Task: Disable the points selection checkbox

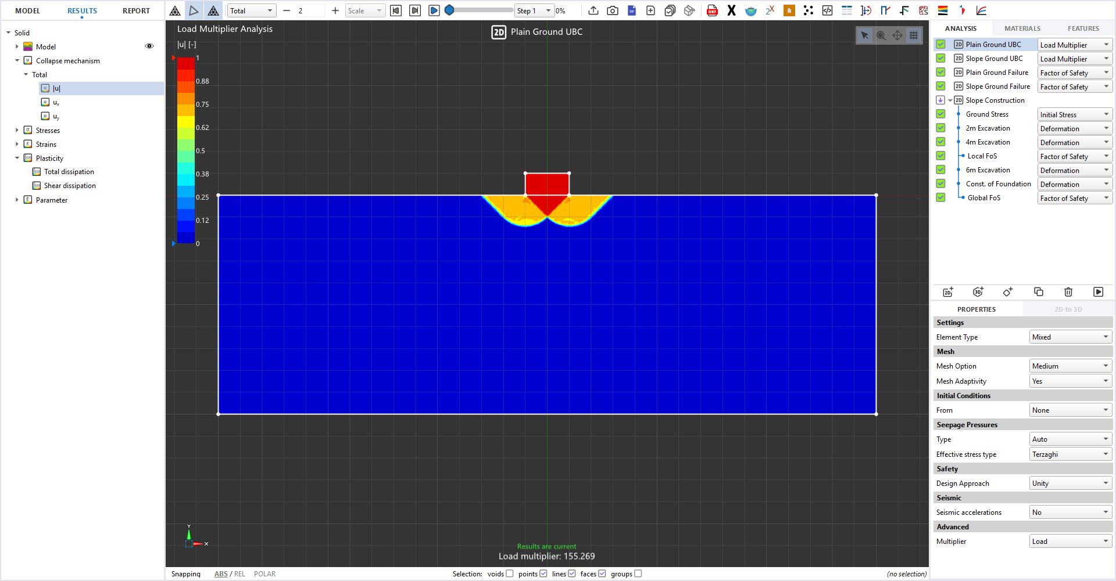Action: [x=543, y=573]
